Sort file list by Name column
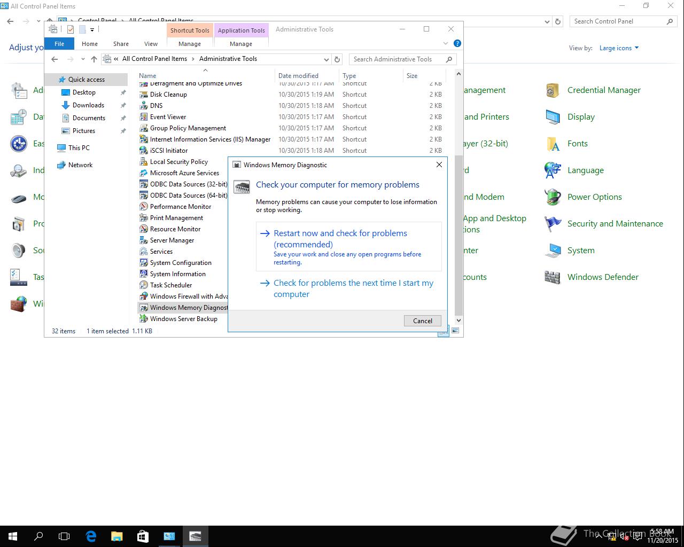Image resolution: width=684 pixels, height=547 pixels. (x=206, y=76)
